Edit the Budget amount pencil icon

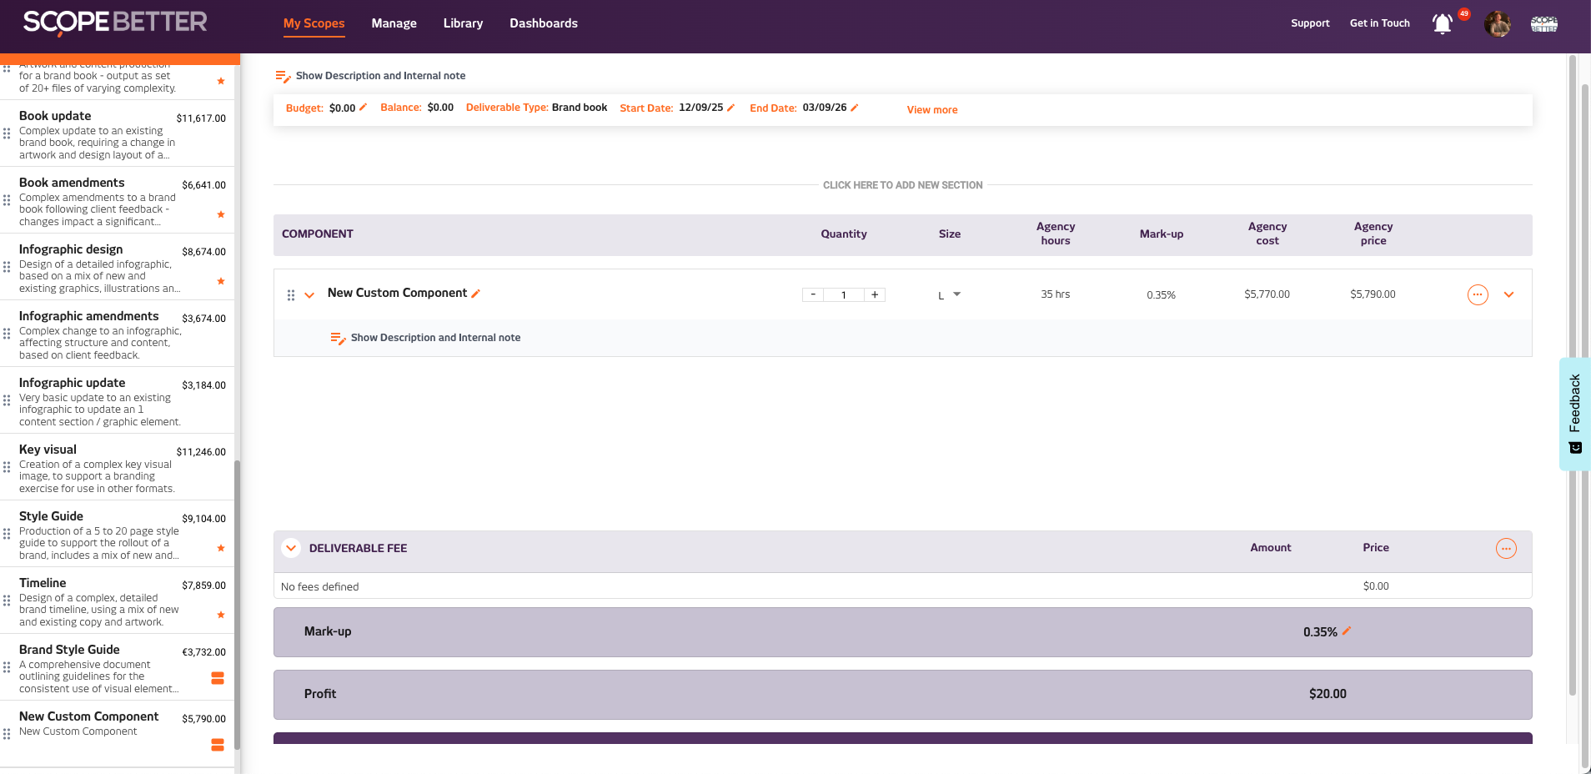363,108
